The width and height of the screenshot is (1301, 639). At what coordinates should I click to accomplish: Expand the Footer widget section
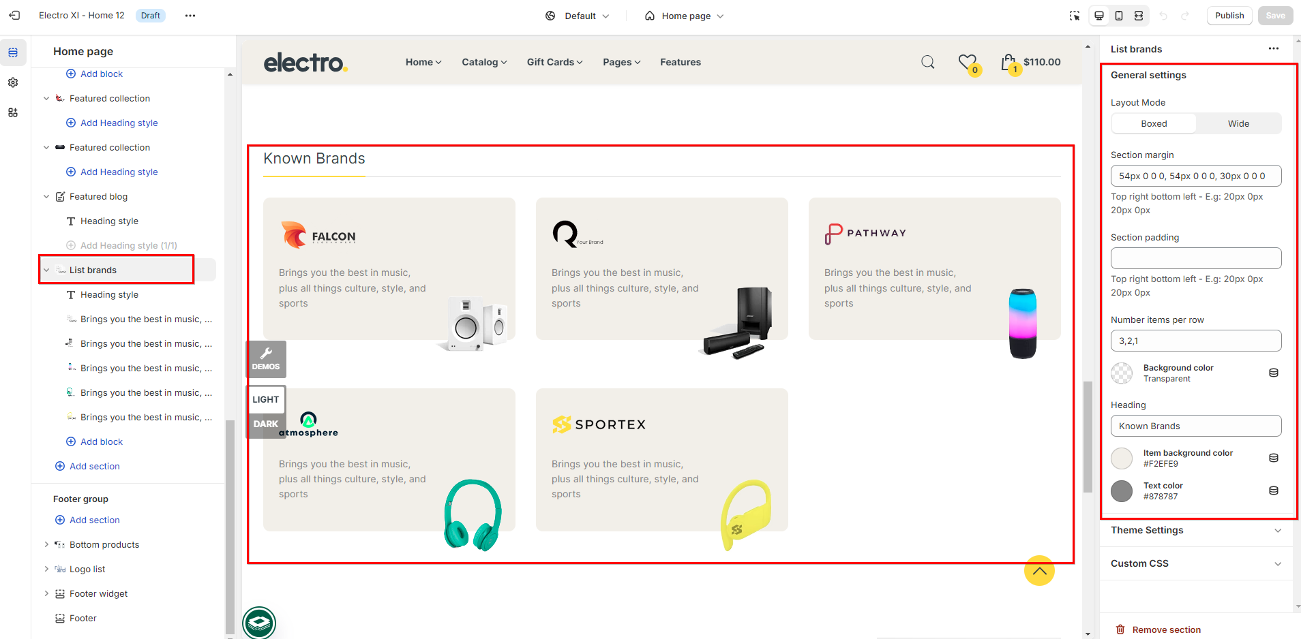coord(46,593)
